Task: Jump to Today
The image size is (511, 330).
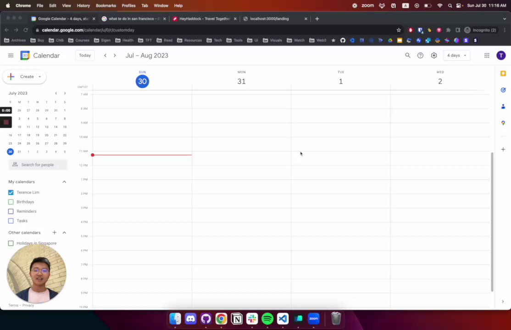Action: point(85,55)
